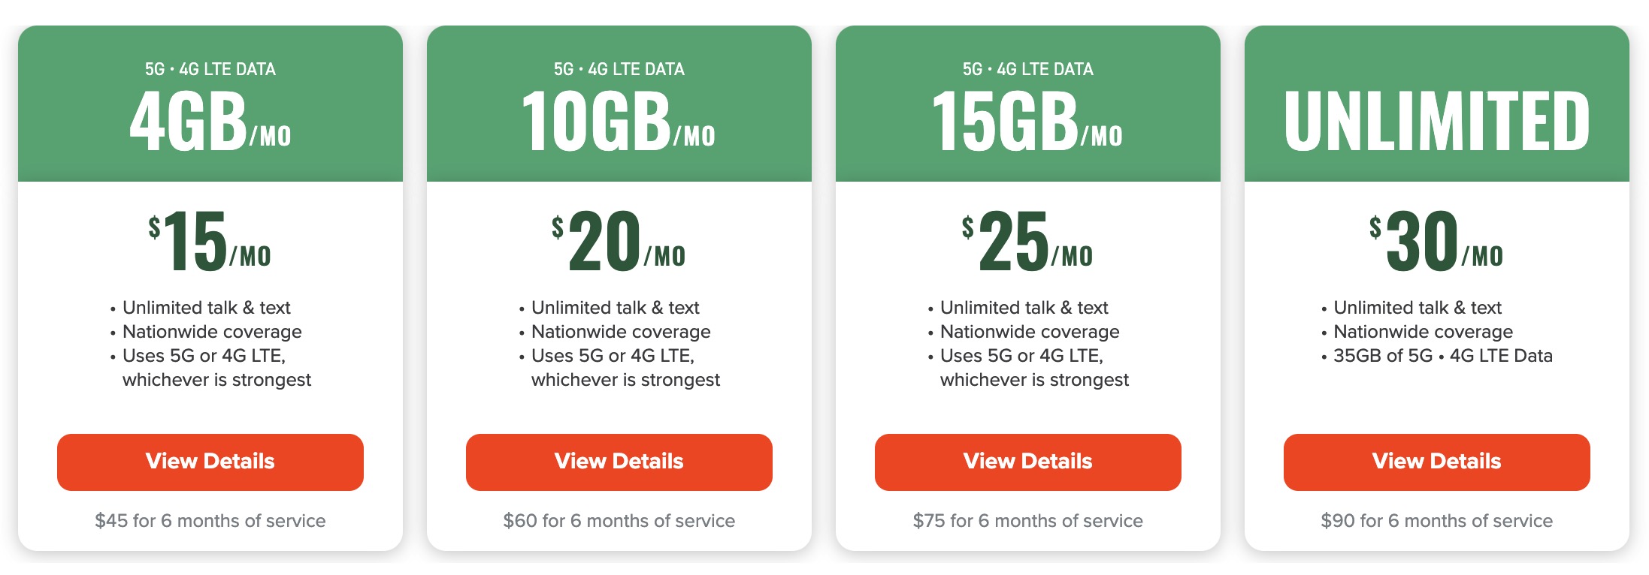Click View Details on the 15GB plan

pos(1027,462)
